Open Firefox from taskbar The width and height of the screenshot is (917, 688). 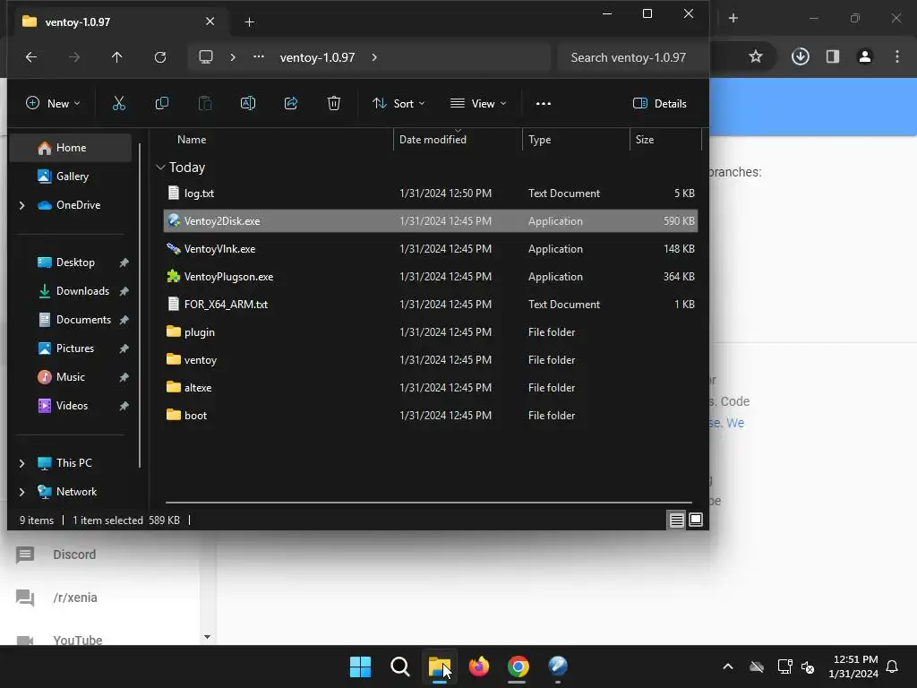click(479, 666)
